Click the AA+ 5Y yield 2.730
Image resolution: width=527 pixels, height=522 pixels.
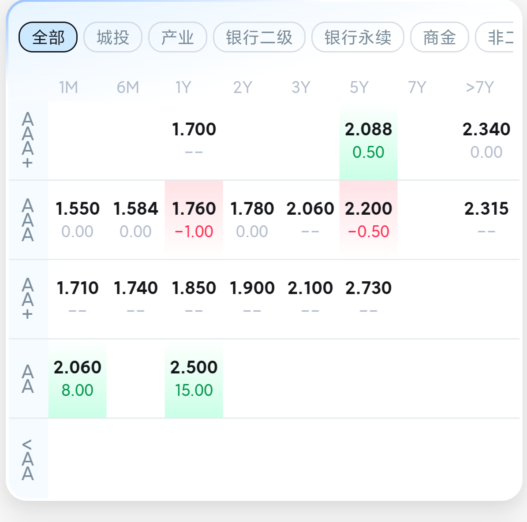coord(368,288)
